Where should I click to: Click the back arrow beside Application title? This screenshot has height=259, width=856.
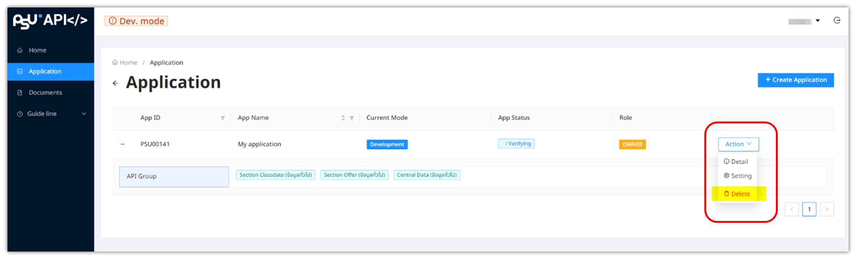point(116,83)
